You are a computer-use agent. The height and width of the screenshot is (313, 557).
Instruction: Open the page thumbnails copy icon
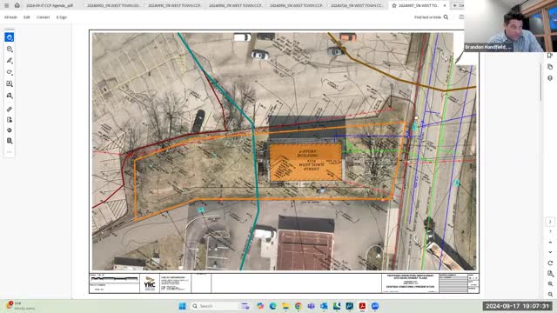click(x=550, y=67)
